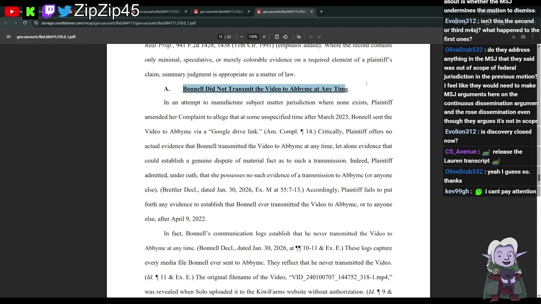Open the PDF sidebar hamburger menu

point(8,37)
